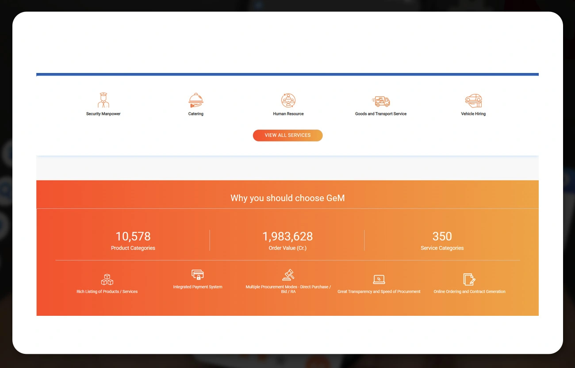Click 'Great Transparency and Speed of Procurement' text

pos(379,292)
